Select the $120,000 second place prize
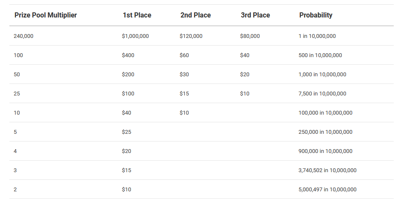The image size is (398, 199). [191, 36]
